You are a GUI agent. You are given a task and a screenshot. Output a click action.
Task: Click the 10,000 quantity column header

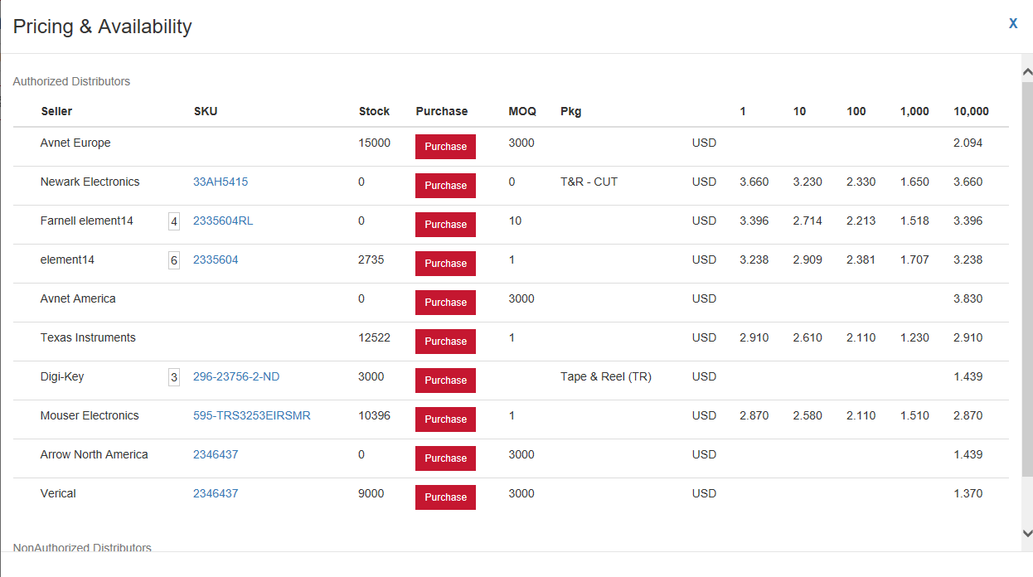(971, 111)
